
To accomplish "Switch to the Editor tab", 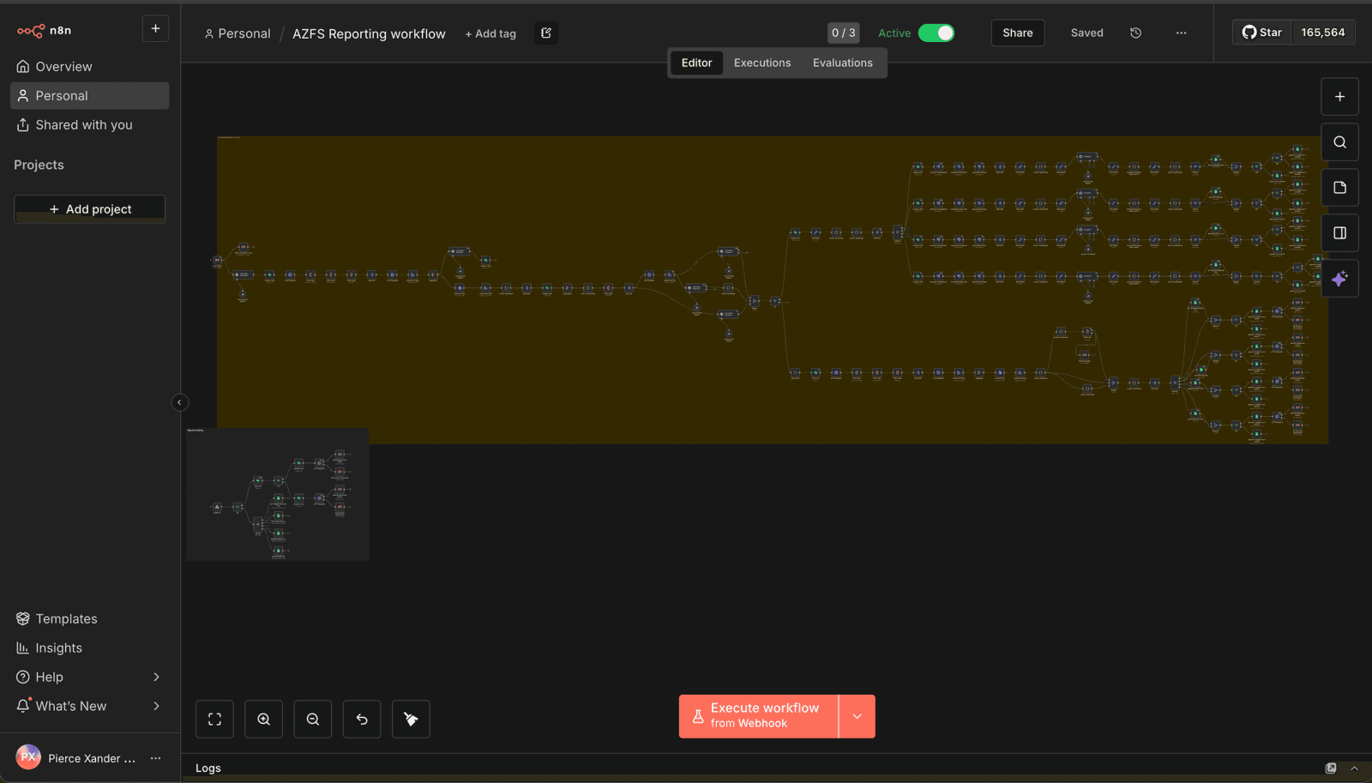I will pos(696,63).
